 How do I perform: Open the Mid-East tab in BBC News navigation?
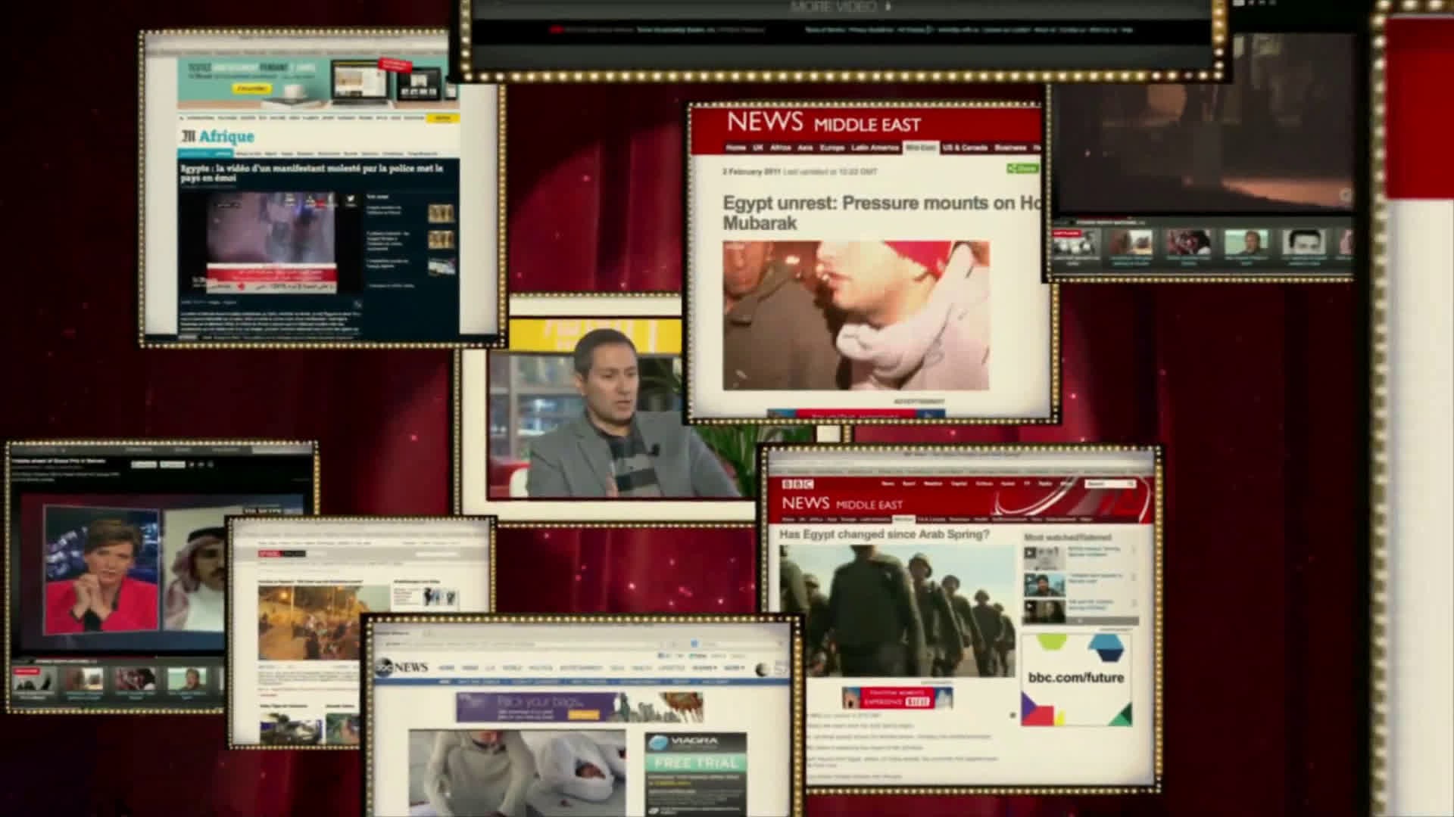(x=920, y=148)
